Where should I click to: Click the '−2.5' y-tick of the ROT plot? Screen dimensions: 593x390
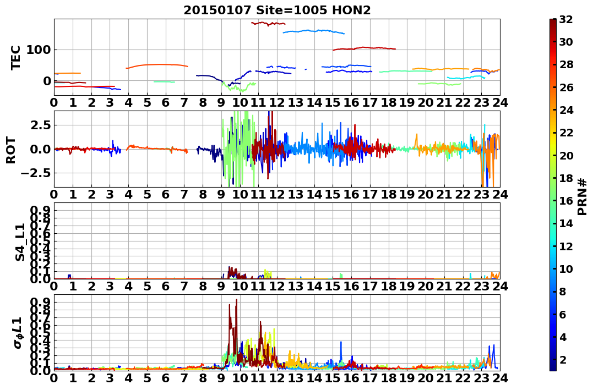click(36, 173)
